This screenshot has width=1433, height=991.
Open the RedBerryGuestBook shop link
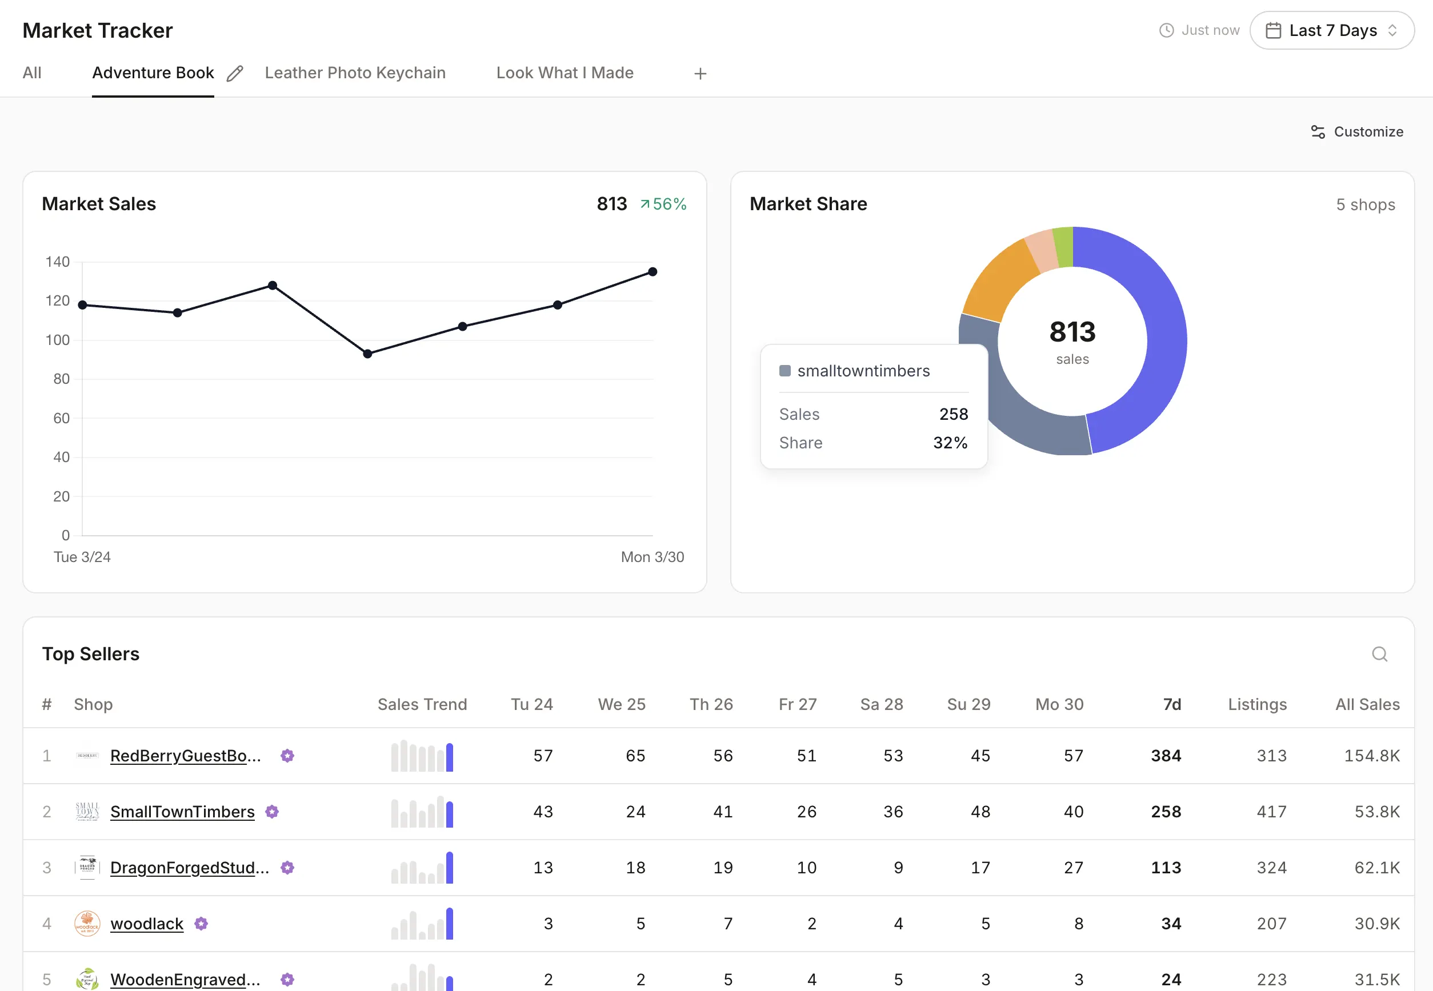(185, 756)
